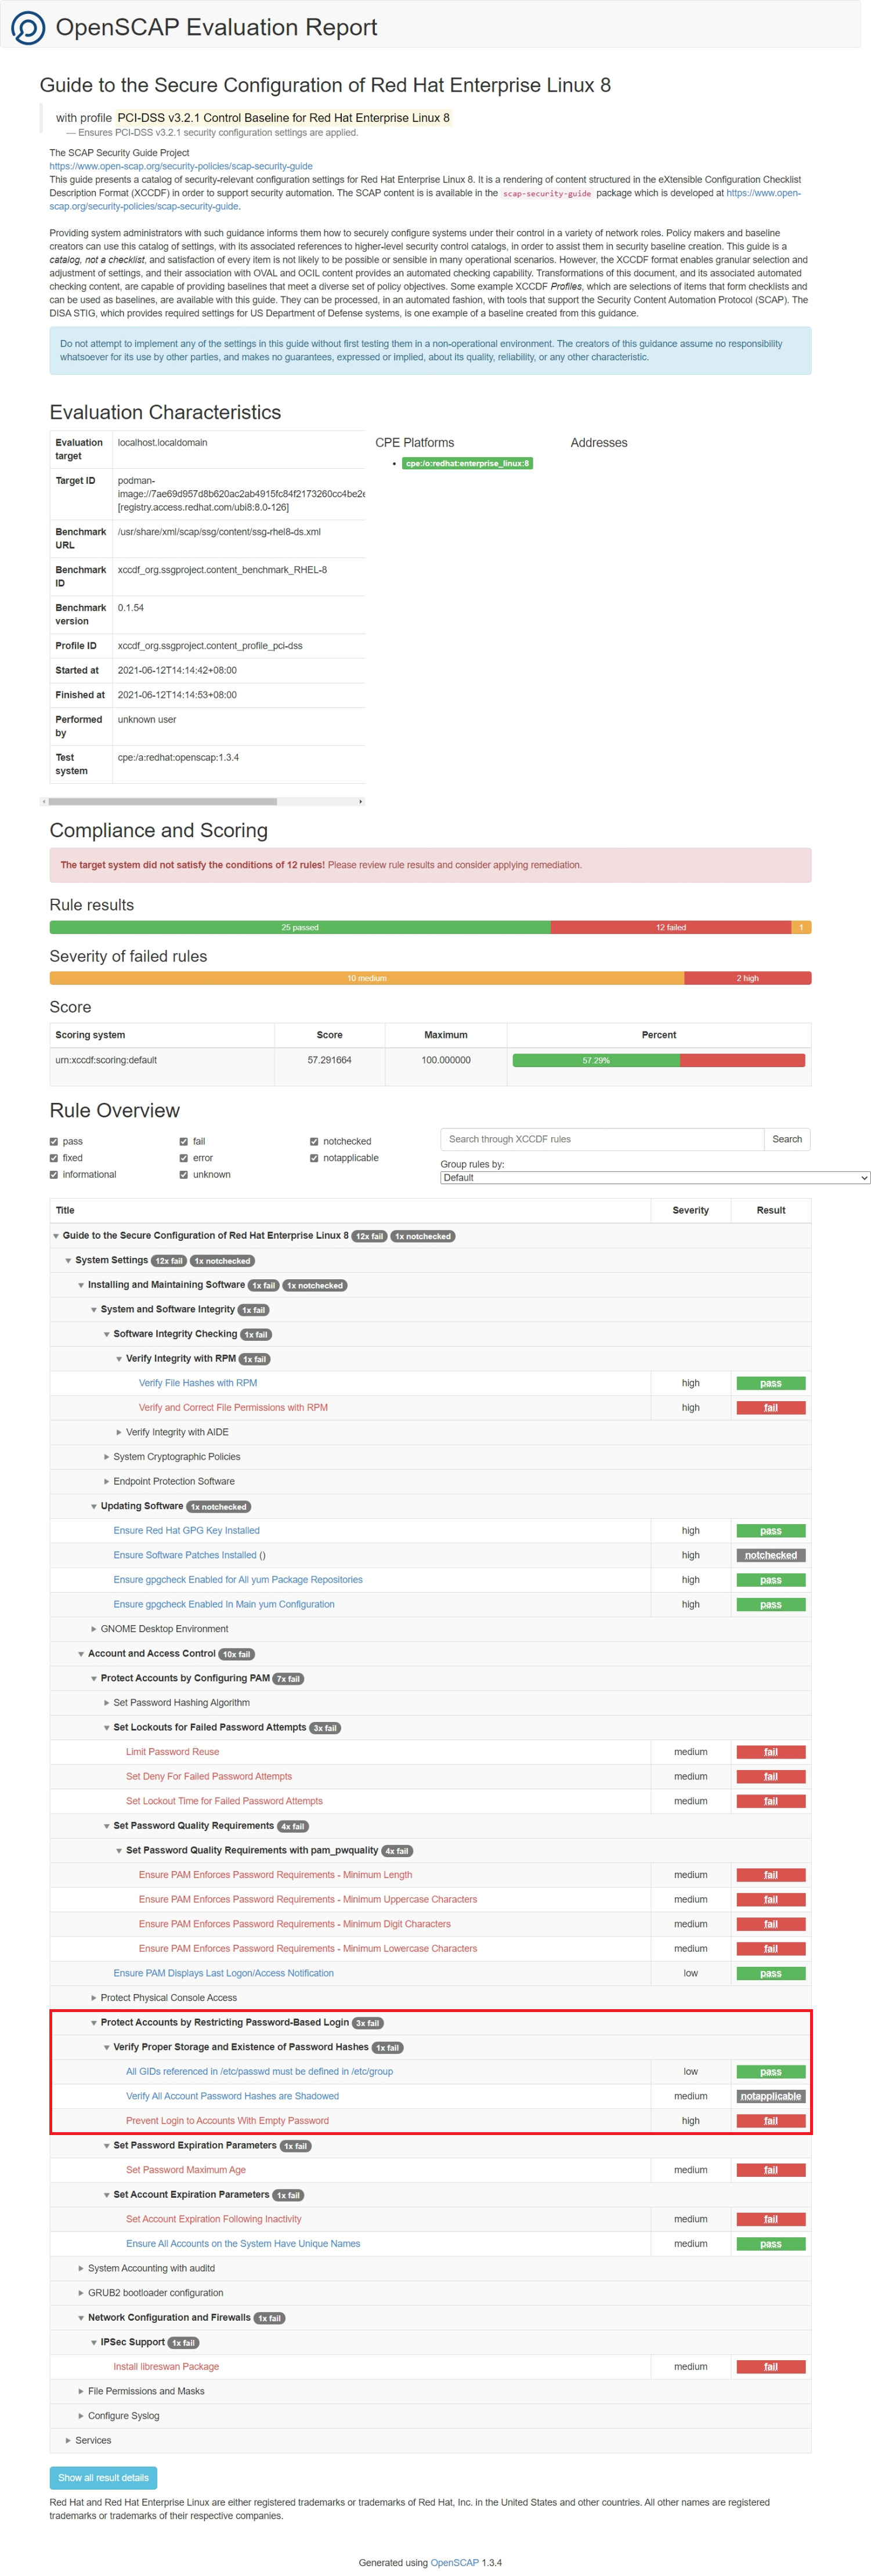
Task: Open Minimum Uppercase Characters PAM rule
Action: click(x=308, y=1899)
